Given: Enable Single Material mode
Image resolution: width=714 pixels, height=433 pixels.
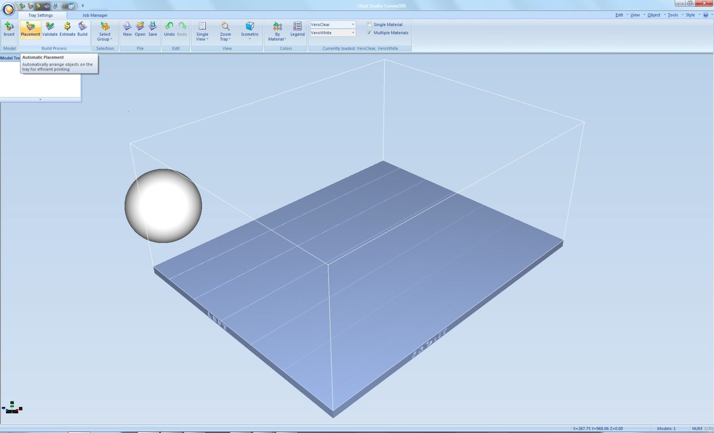Looking at the screenshot, I should pos(369,24).
